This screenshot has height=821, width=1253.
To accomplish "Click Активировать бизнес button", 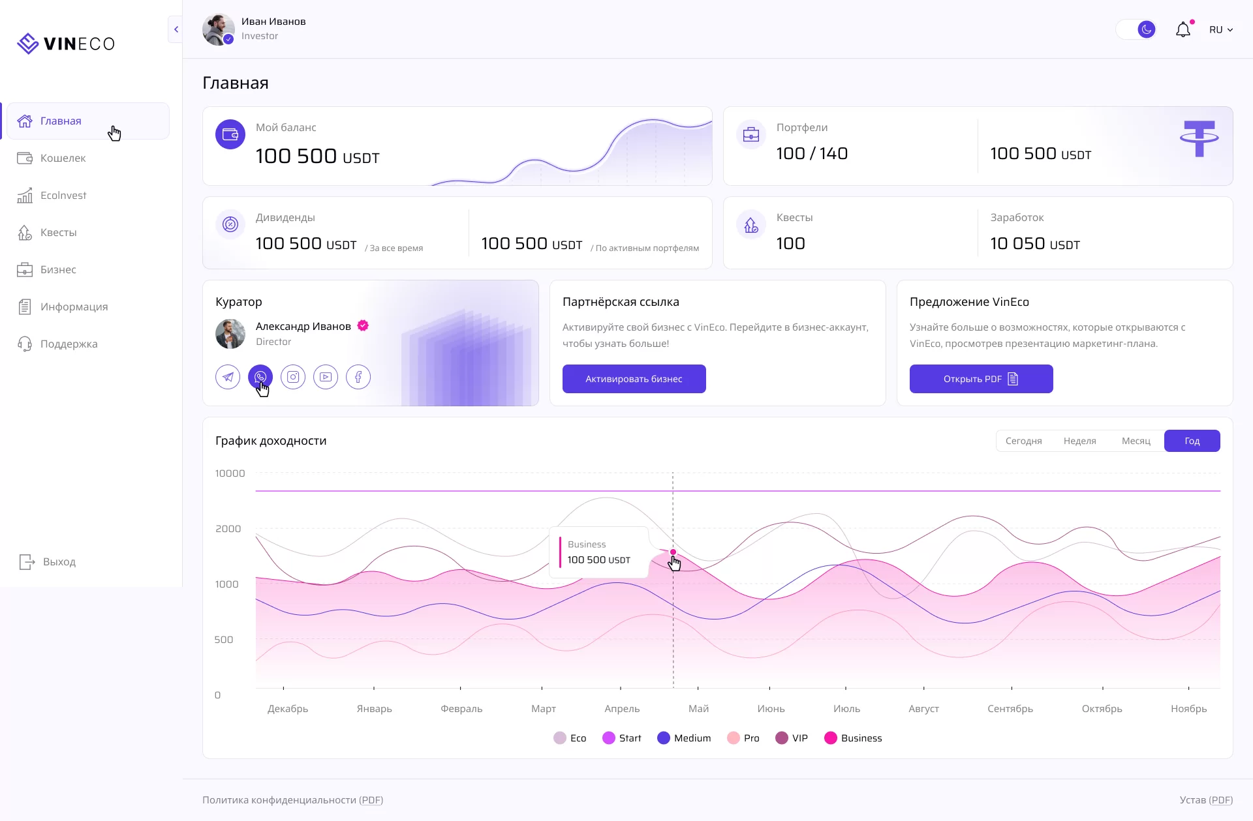I will tap(634, 379).
